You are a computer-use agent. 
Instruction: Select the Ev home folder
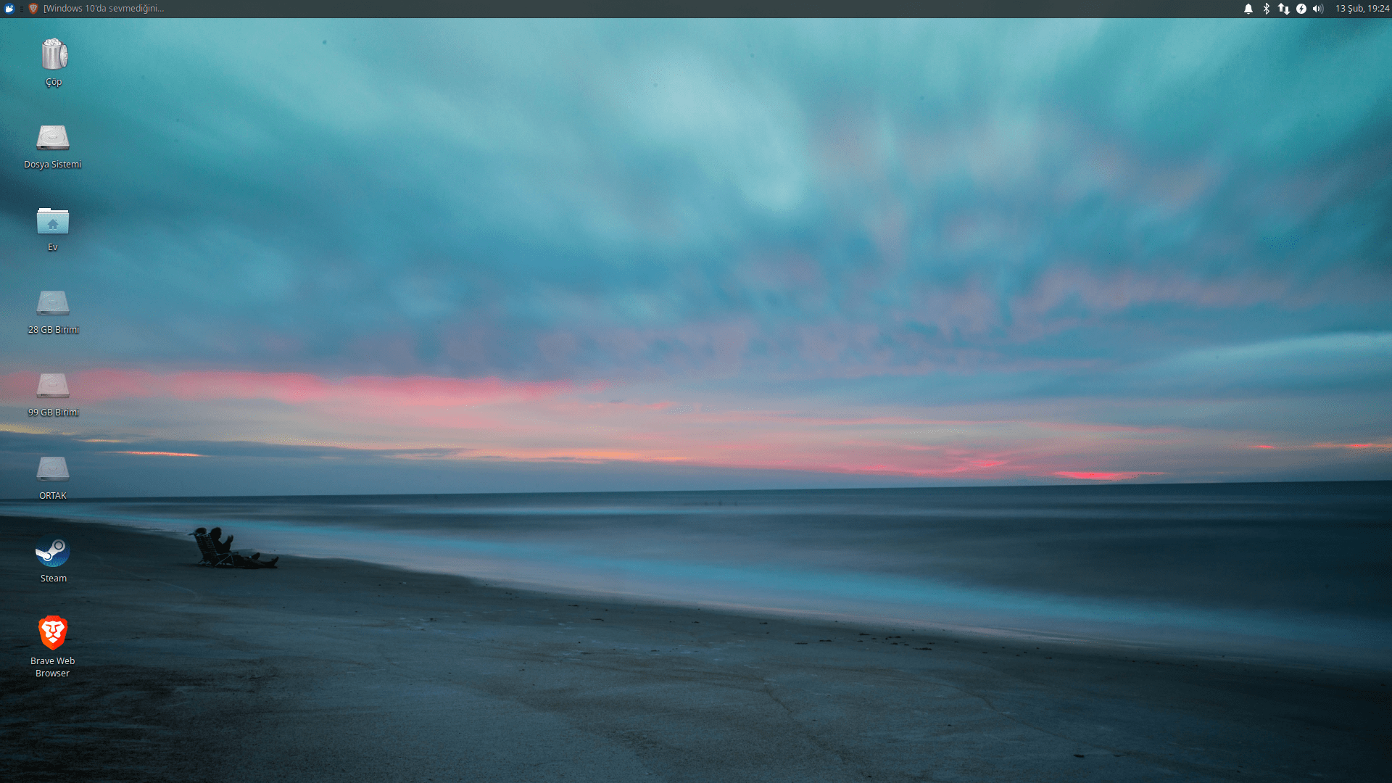pos(53,221)
